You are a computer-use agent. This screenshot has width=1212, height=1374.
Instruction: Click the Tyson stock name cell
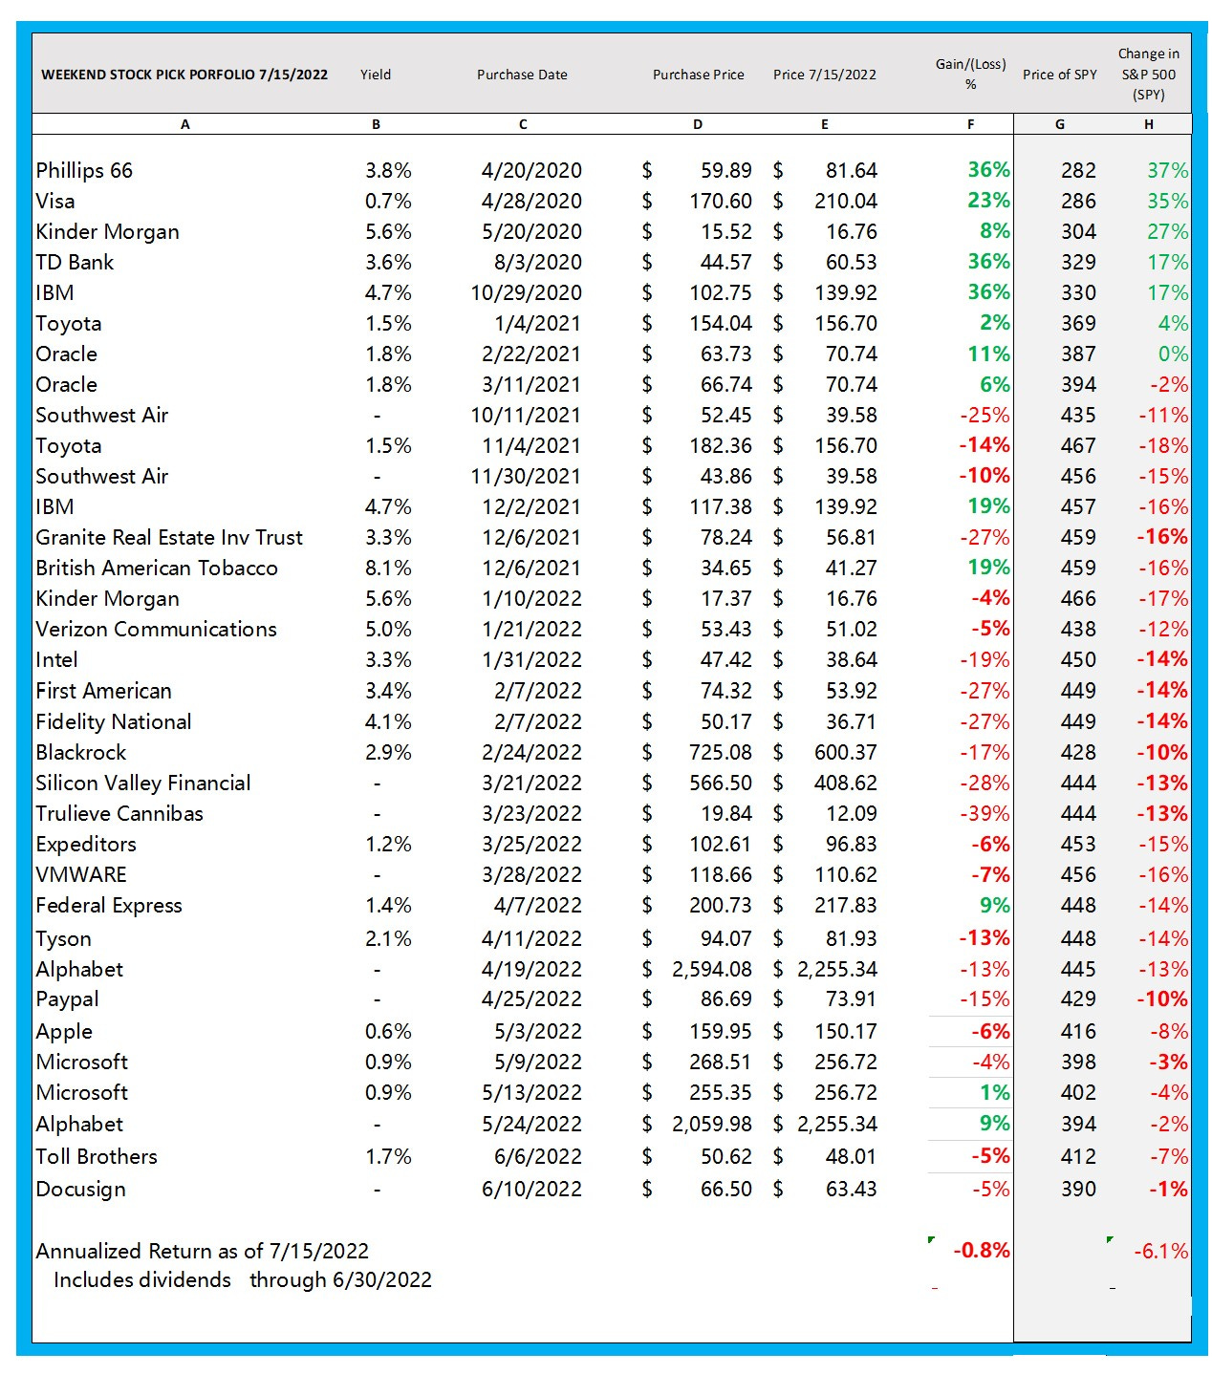tap(64, 938)
